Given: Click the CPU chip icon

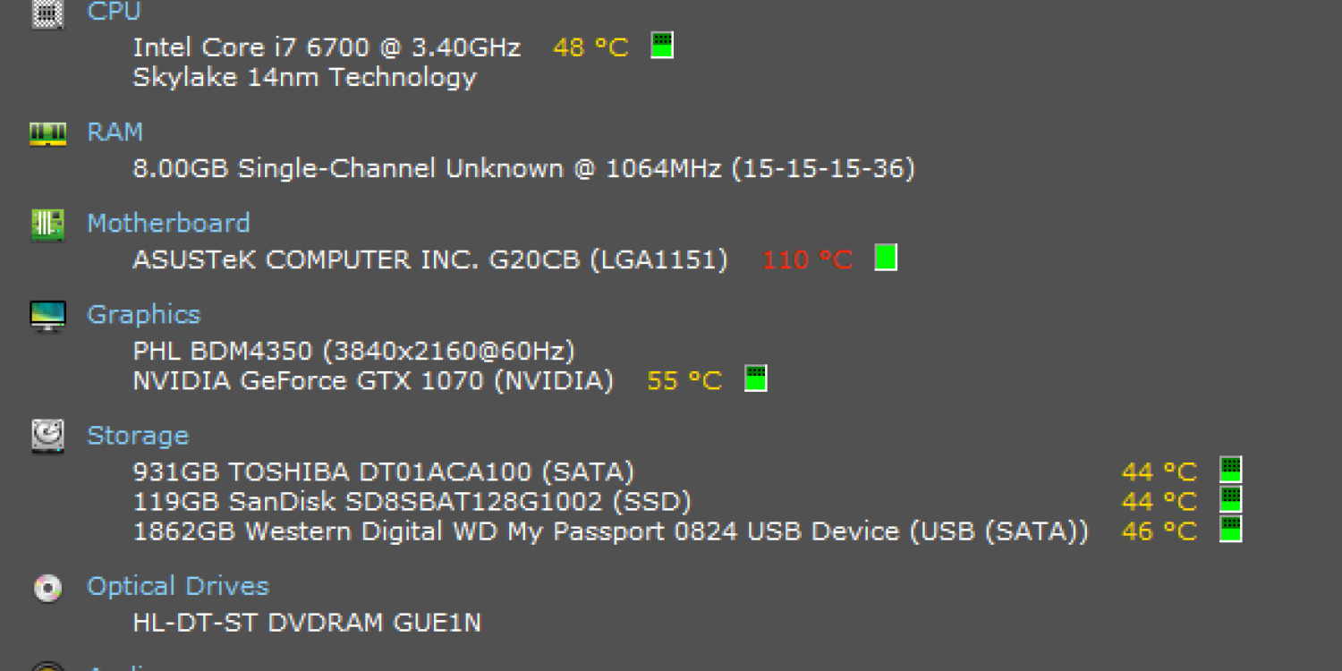Looking at the screenshot, I should (47, 13).
